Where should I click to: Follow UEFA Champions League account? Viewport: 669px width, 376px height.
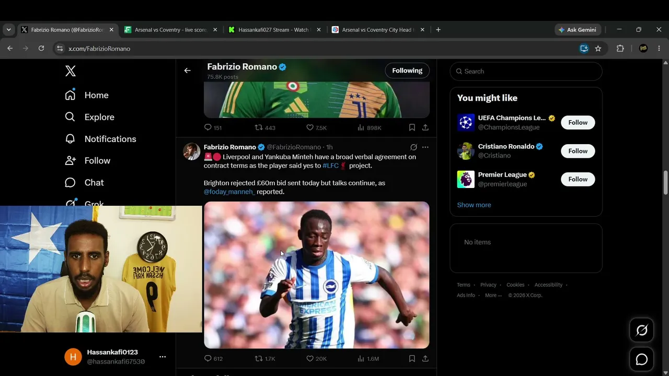(x=578, y=123)
